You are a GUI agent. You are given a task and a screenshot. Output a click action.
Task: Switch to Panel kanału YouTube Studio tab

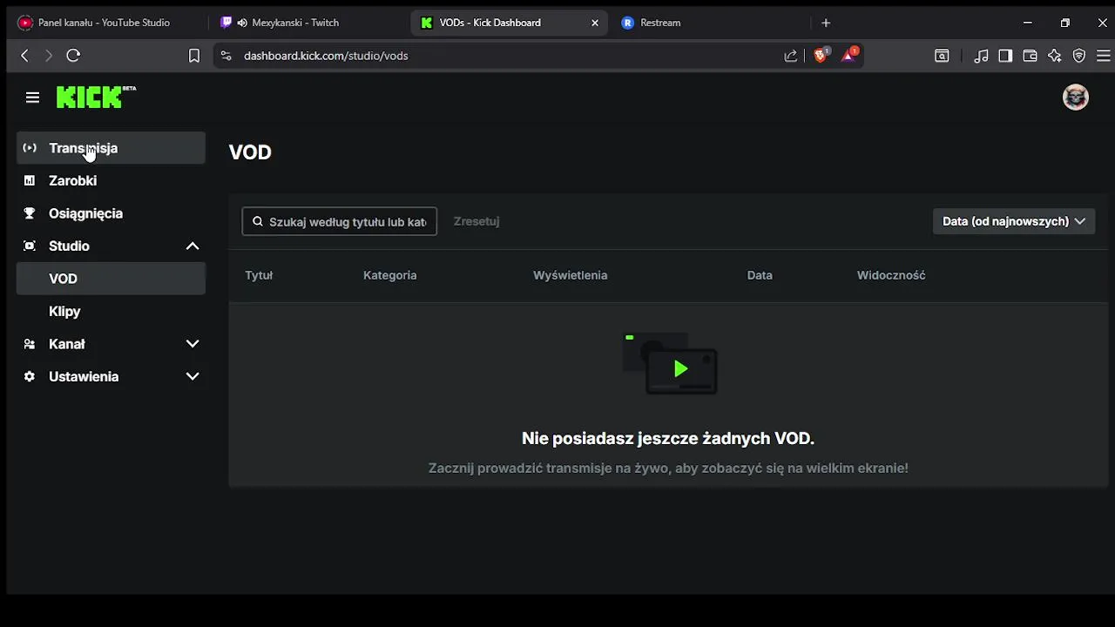[105, 23]
